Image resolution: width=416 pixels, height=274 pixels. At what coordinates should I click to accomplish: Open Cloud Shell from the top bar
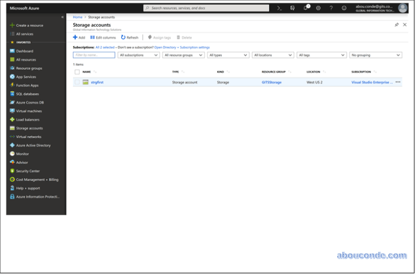(280, 8)
